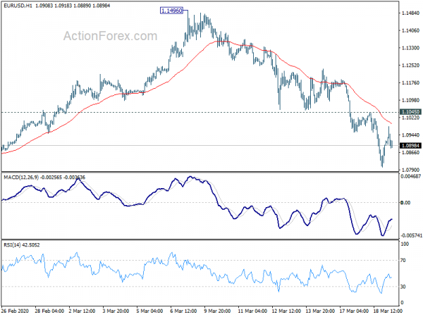Click the RSI 30 level label
423x317 pixels.
(403, 287)
